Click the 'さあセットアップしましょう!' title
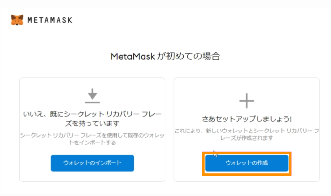This screenshot has width=331, height=196. (246, 119)
